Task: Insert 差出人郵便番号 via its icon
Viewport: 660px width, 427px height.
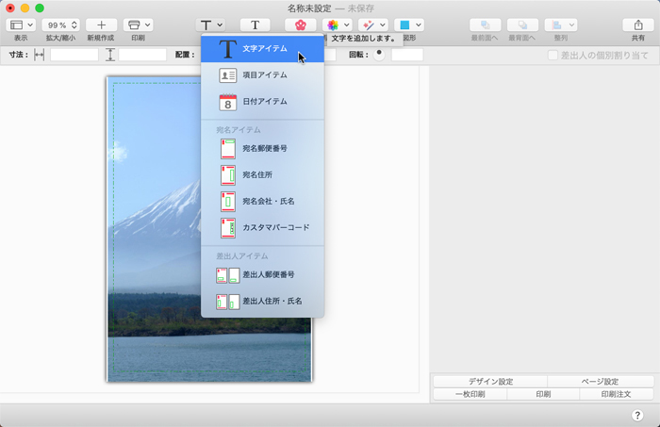Action: [x=227, y=275]
